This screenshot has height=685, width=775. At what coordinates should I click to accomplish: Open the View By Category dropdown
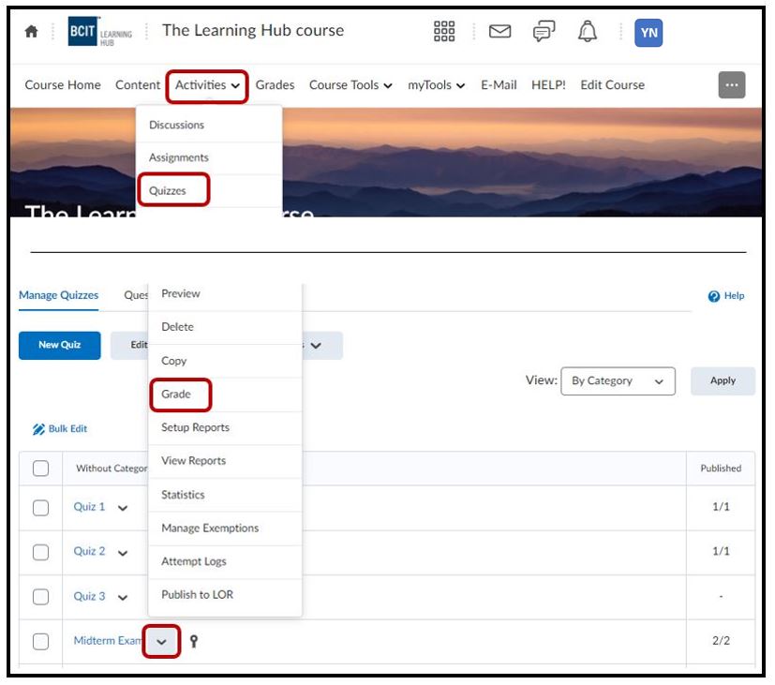coord(618,381)
